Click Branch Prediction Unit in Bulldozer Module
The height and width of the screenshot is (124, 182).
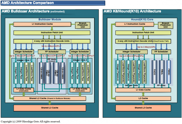point(83,25)
